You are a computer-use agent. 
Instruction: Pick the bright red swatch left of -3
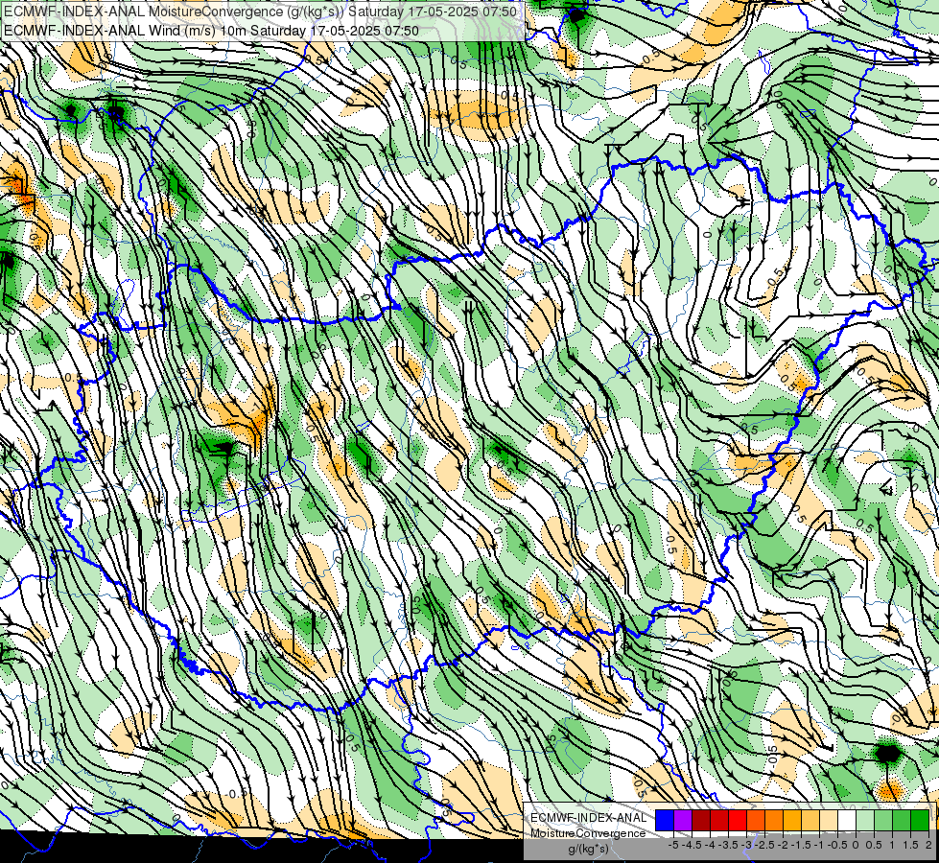click(738, 820)
